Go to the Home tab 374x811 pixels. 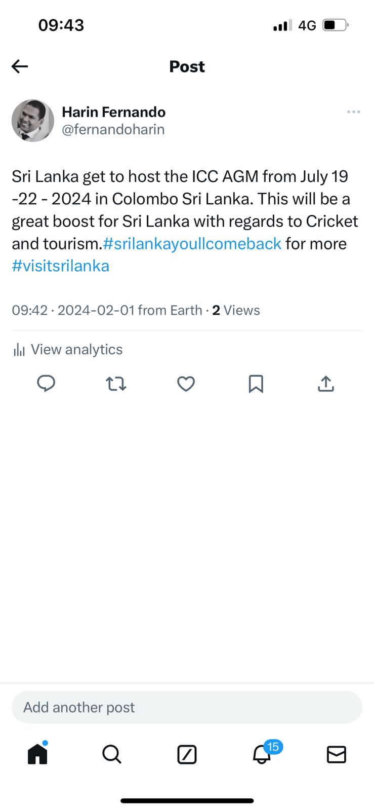pos(37,754)
